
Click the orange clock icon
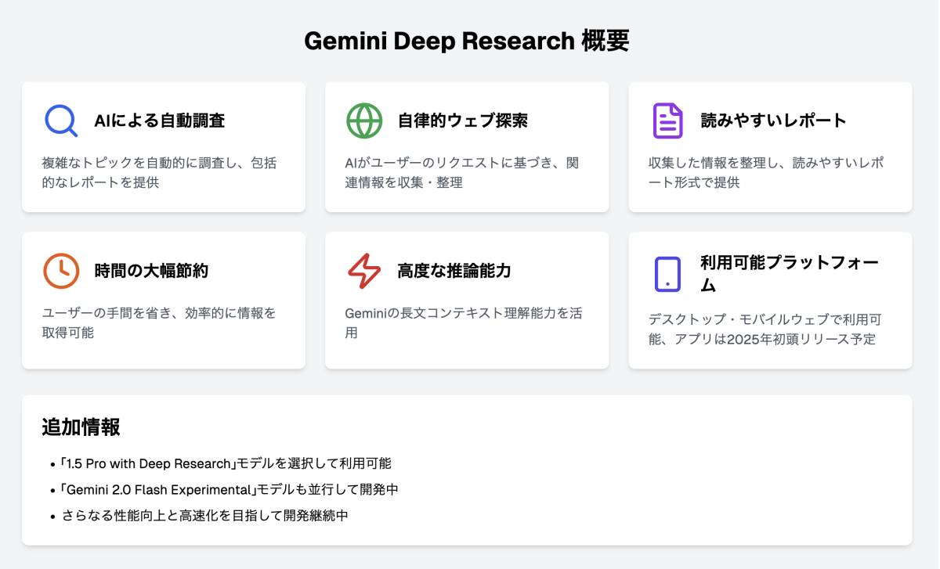pyautogui.click(x=61, y=271)
